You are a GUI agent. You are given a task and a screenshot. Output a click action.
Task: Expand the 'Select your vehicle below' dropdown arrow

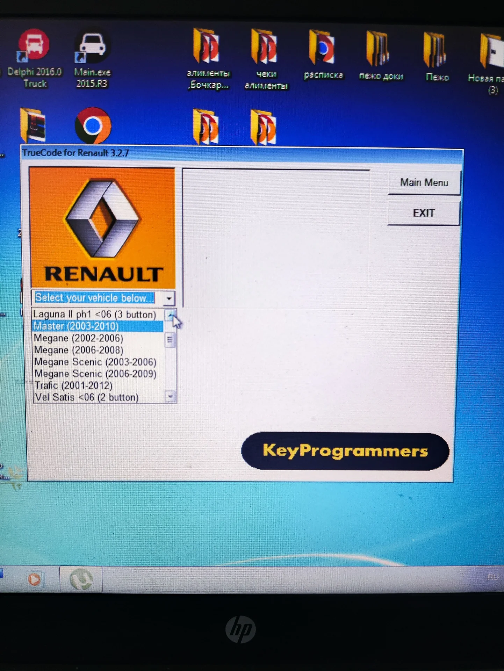pos(169,298)
